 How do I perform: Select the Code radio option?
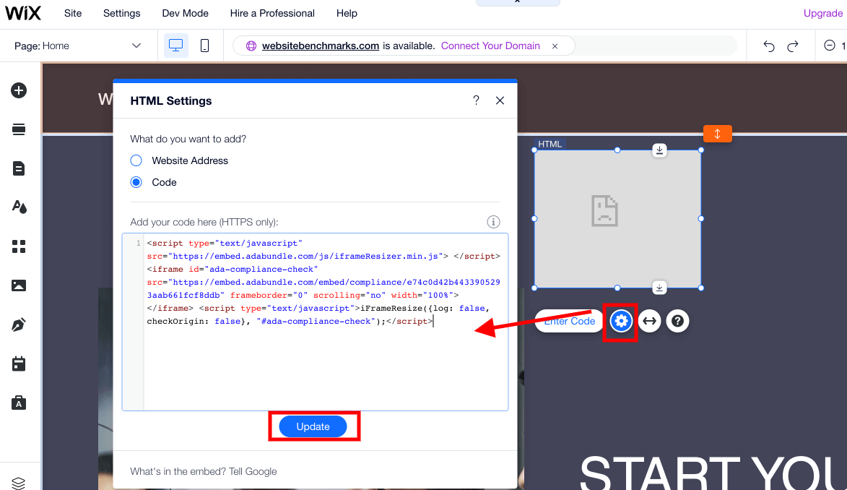136,182
